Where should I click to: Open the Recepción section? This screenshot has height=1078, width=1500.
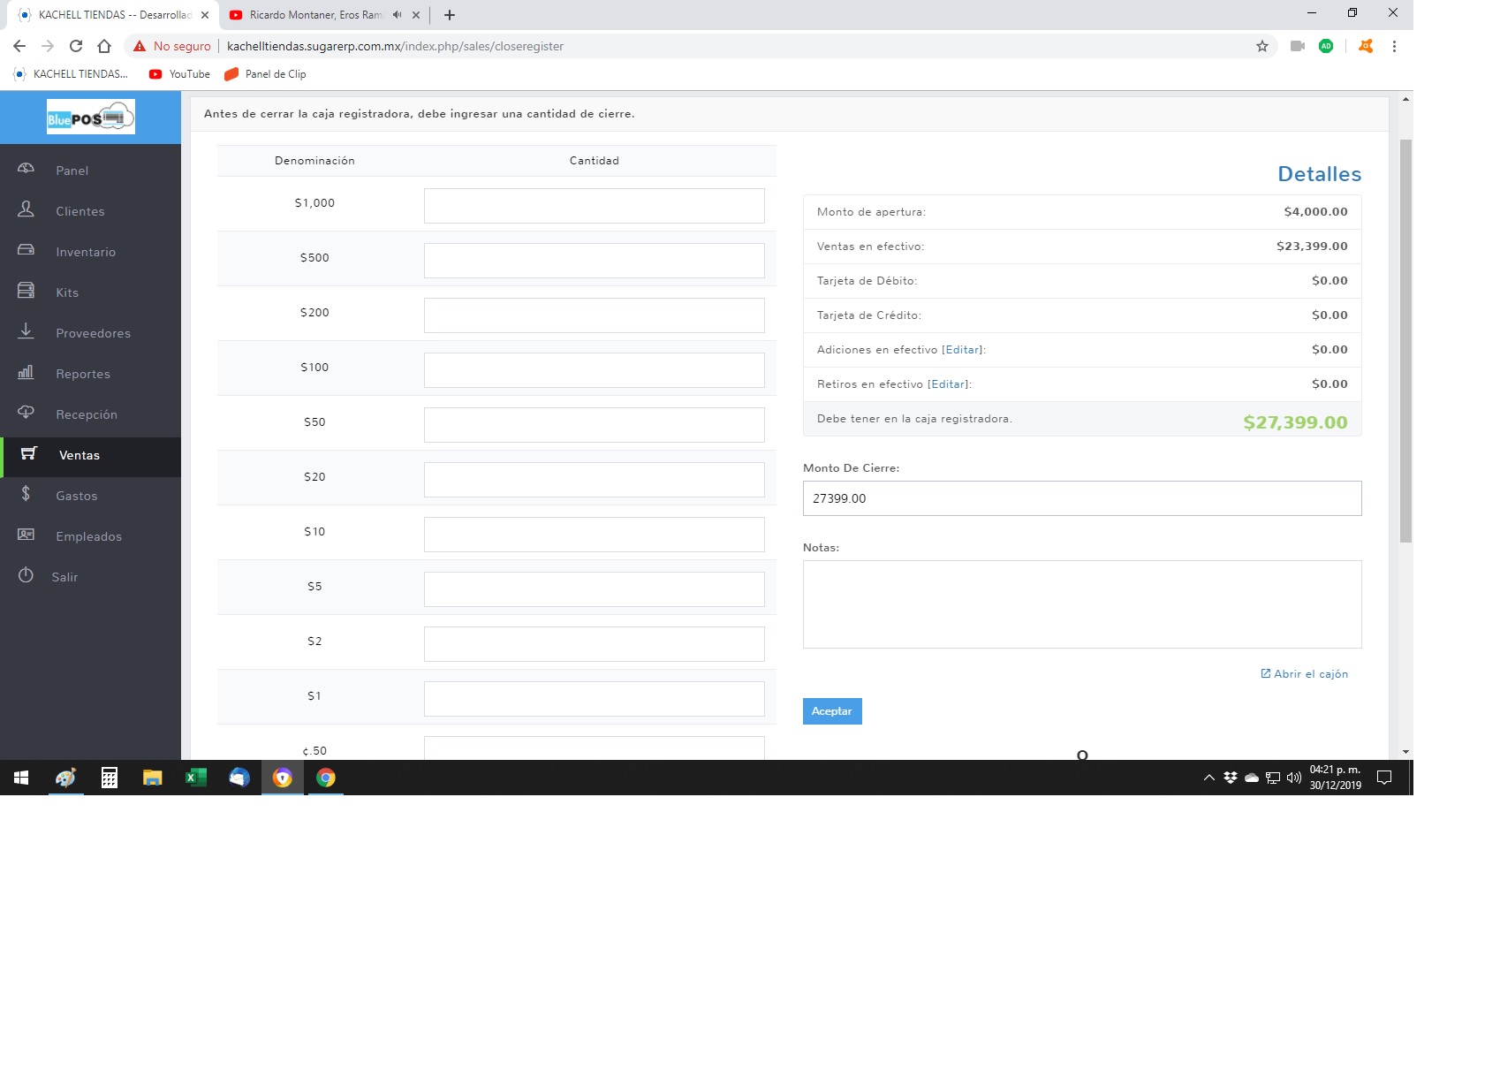click(x=87, y=414)
